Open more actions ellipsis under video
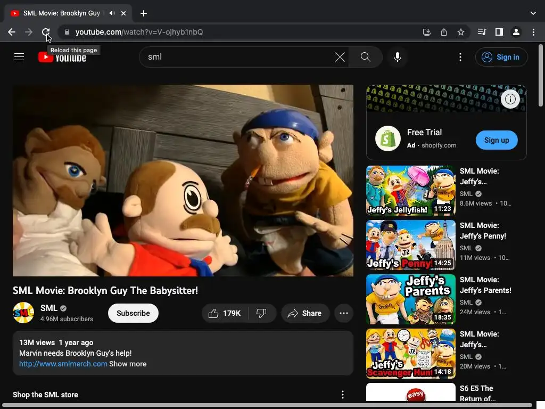This screenshot has height=409, width=545. click(344, 313)
